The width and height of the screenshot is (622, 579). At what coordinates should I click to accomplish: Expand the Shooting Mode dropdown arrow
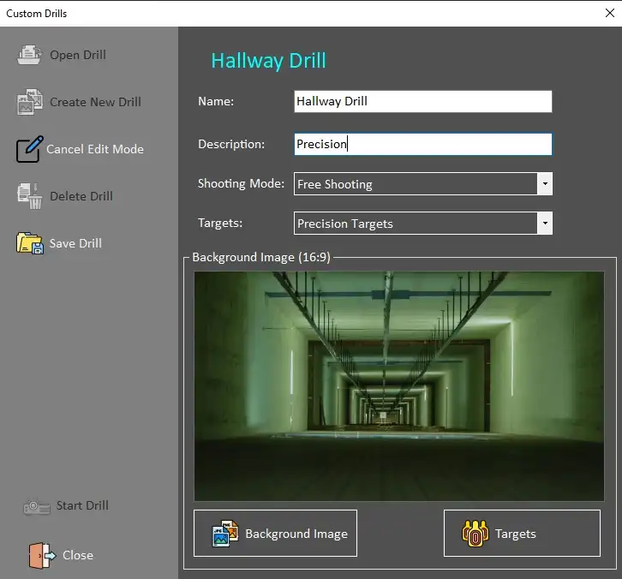pyautogui.click(x=544, y=184)
